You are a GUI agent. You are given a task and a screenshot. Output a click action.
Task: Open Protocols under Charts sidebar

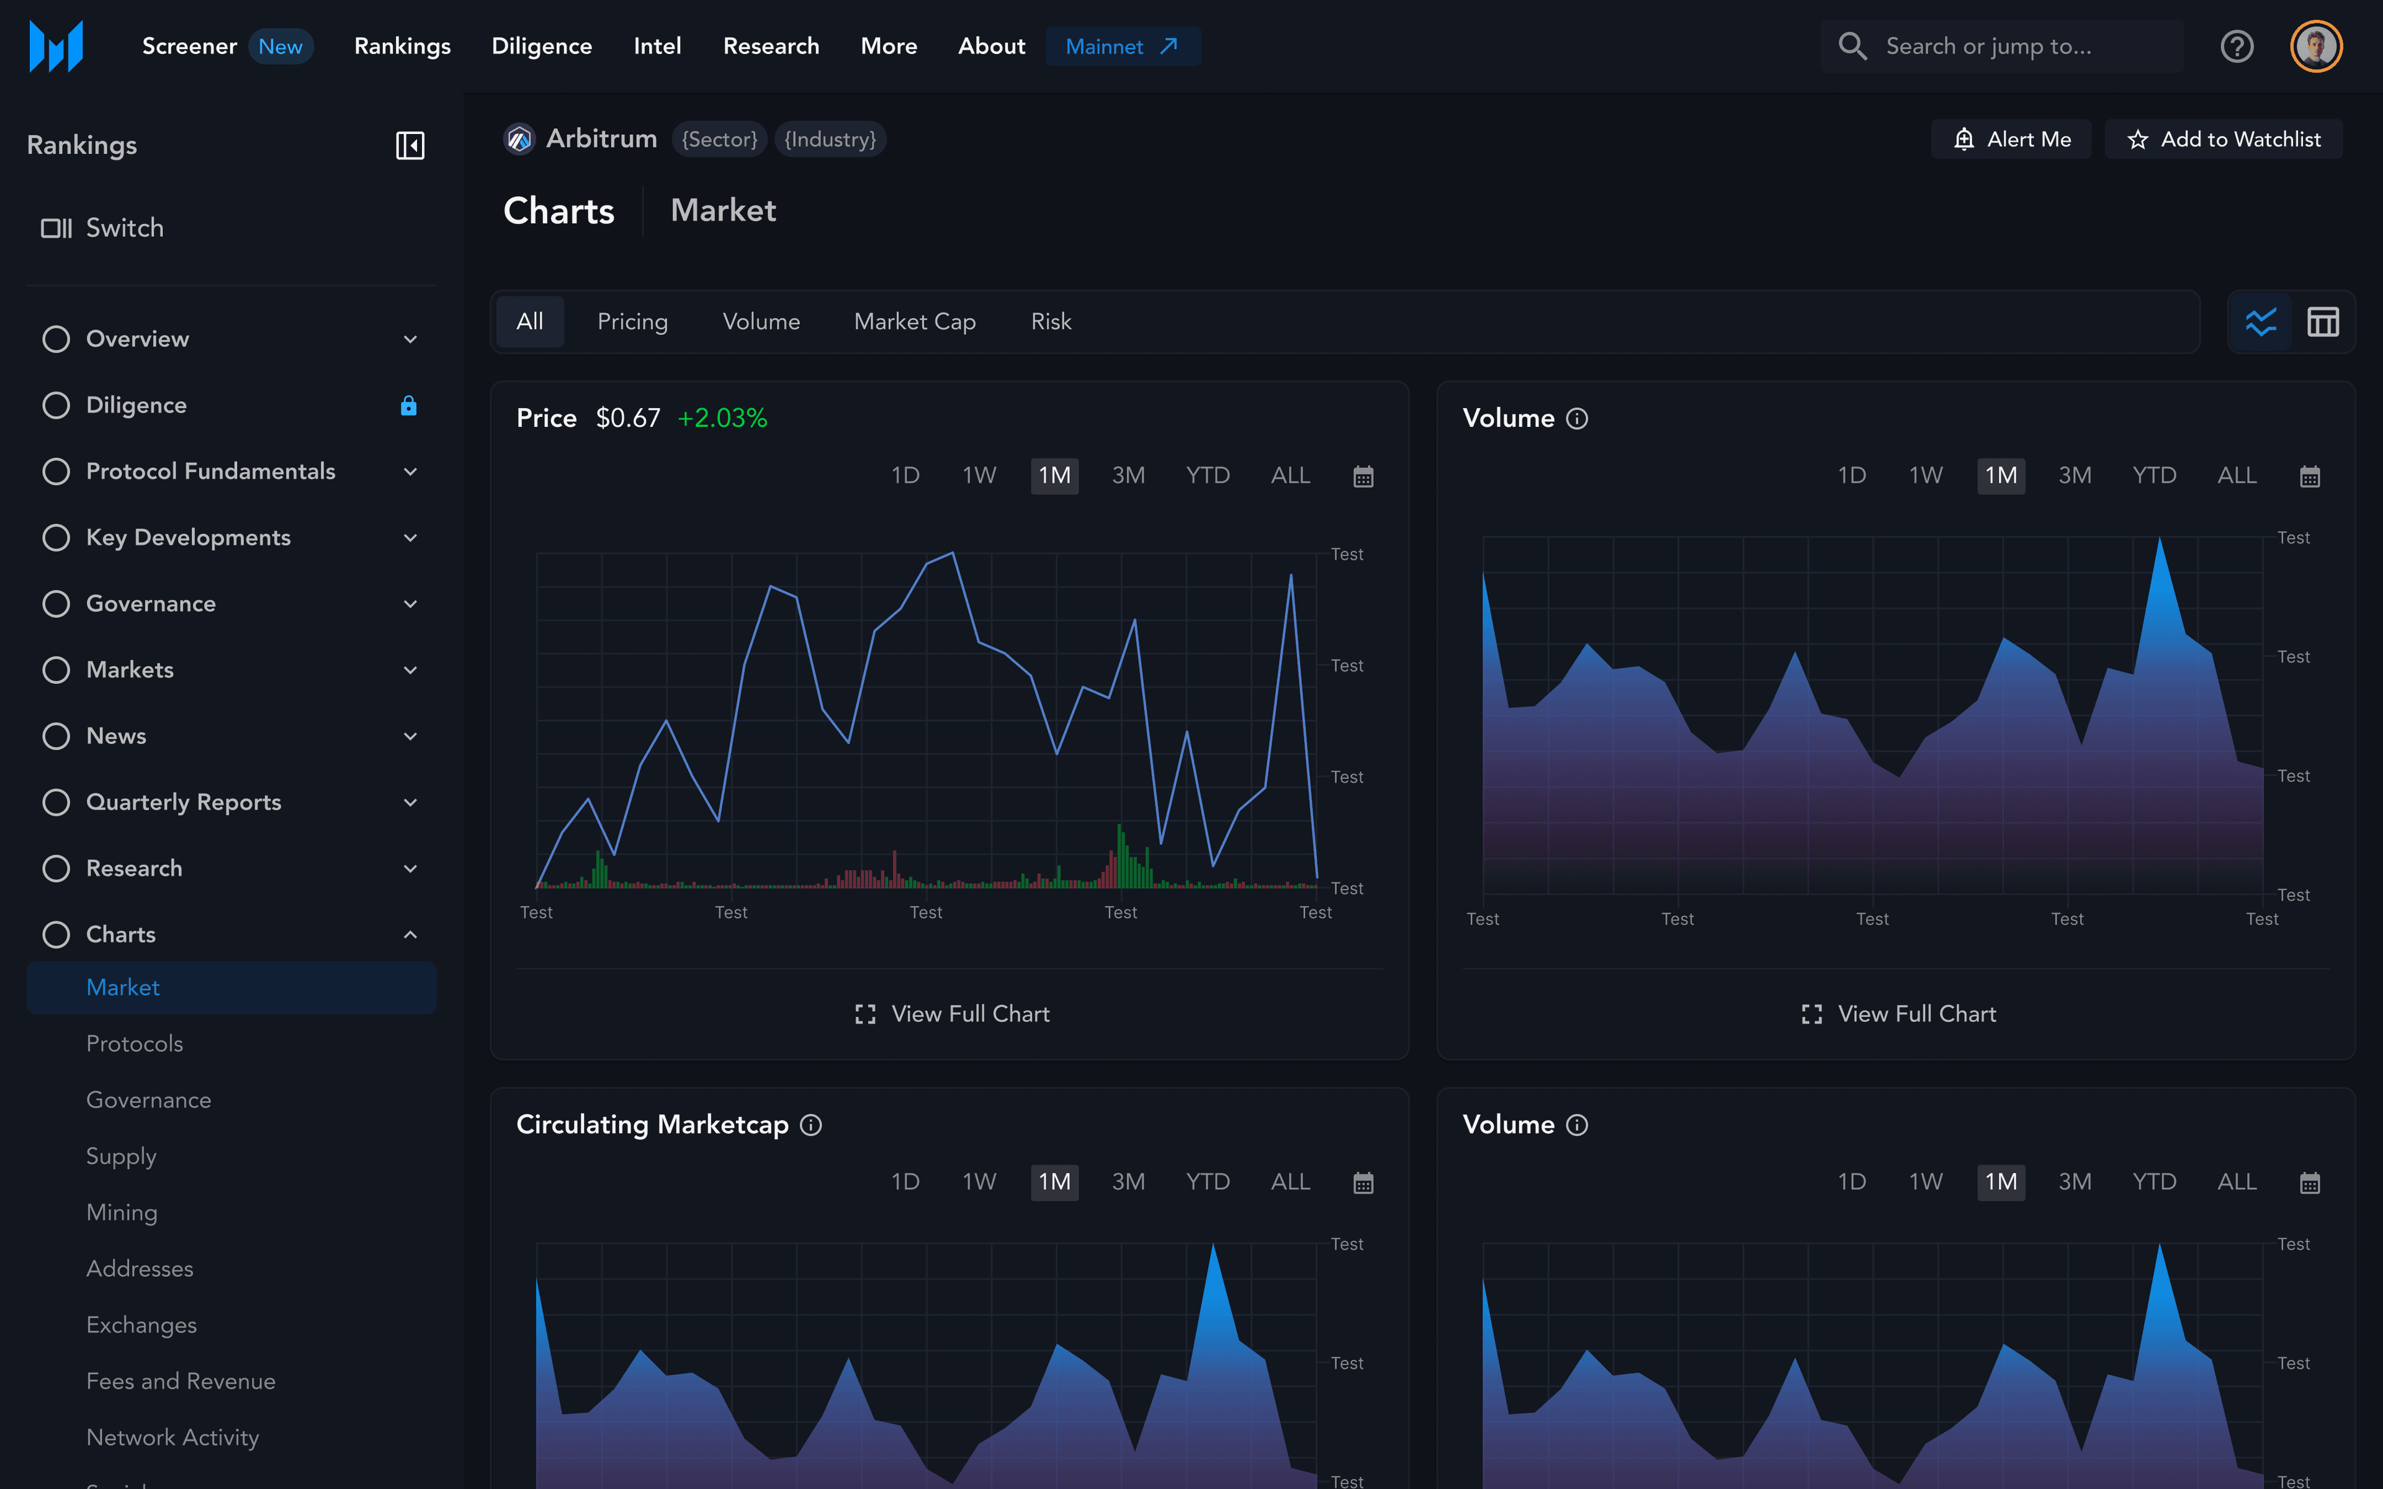coord(135,1044)
